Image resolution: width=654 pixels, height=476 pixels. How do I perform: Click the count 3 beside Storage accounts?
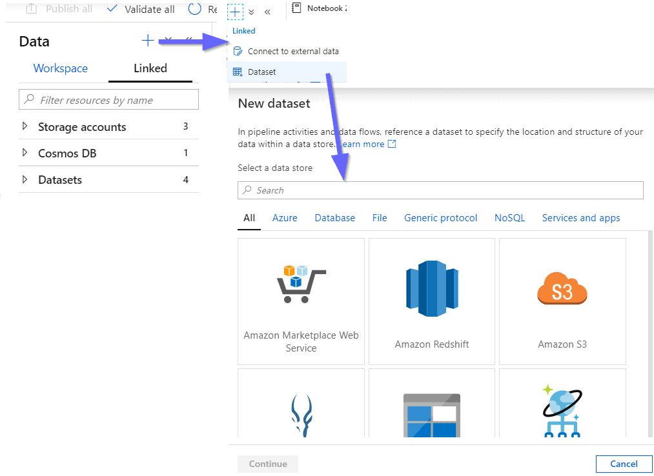[x=185, y=126]
